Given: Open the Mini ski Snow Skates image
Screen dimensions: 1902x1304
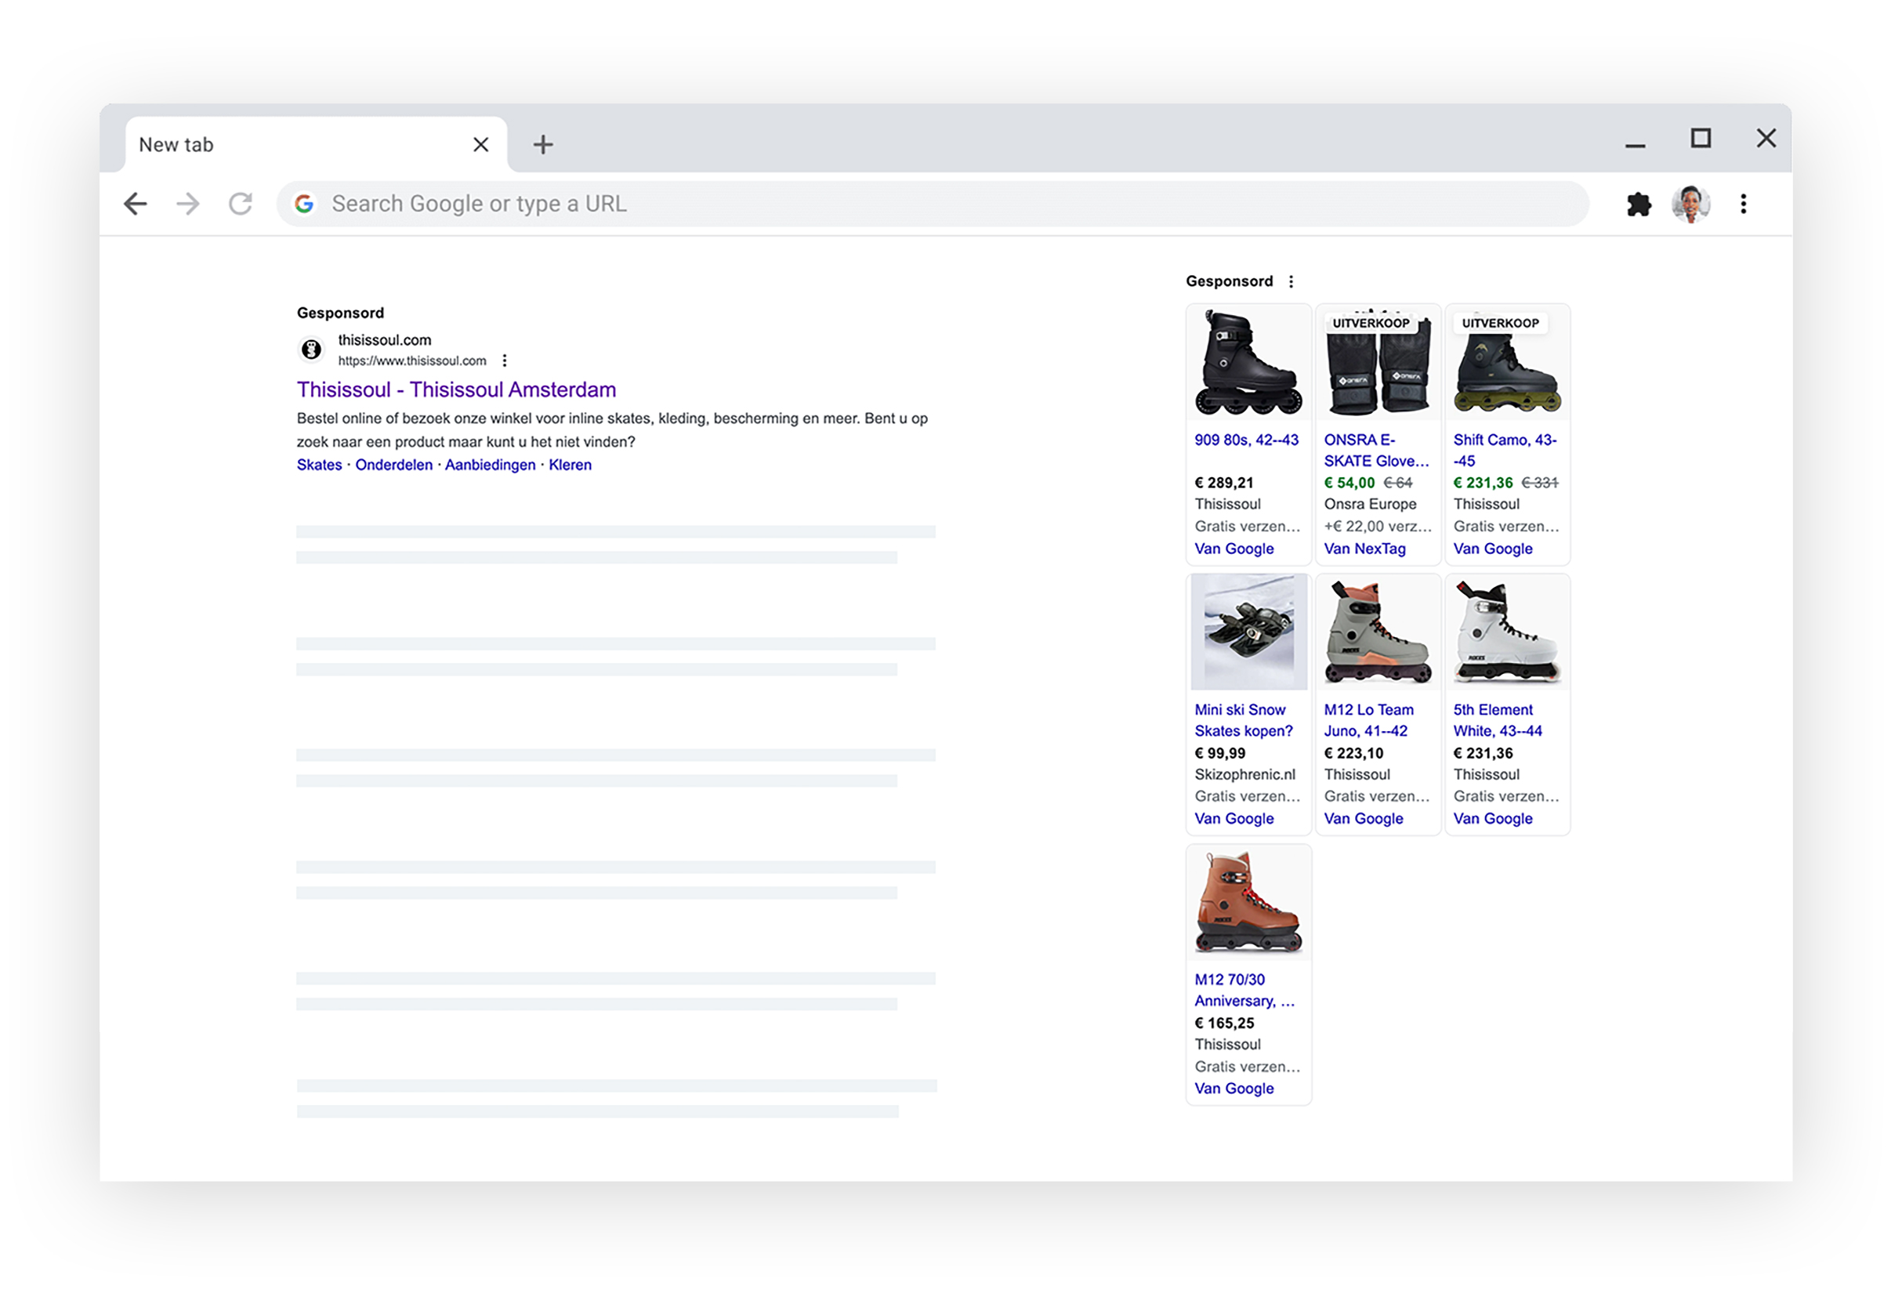Looking at the screenshot, I should click(x=1248, y=632).
